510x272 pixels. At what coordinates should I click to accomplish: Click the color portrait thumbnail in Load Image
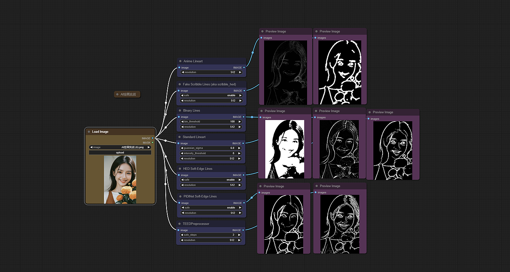(x=120, y=180)
